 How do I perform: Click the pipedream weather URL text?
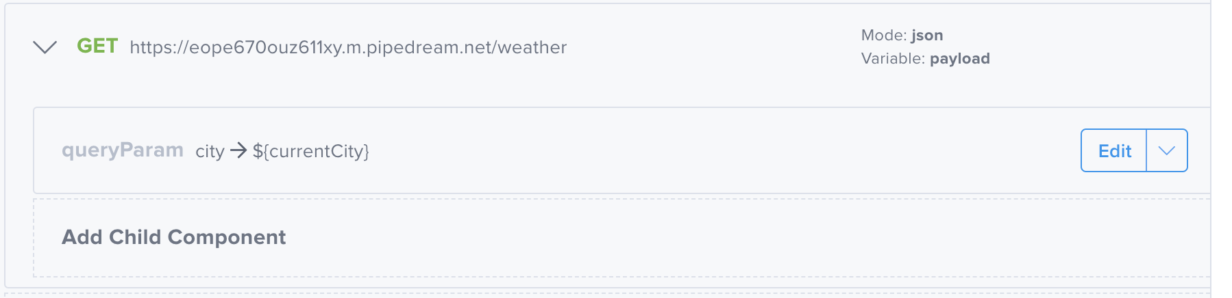click(x=348, y=47)
